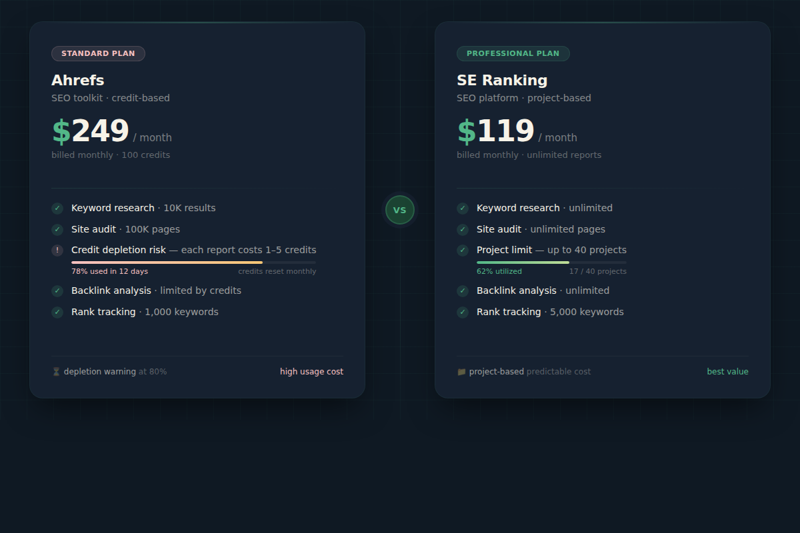This screenshot has height=533, width=800.
Task: Click the check icon beside Rank tracking 5,000 keywords
Action: 463,312
